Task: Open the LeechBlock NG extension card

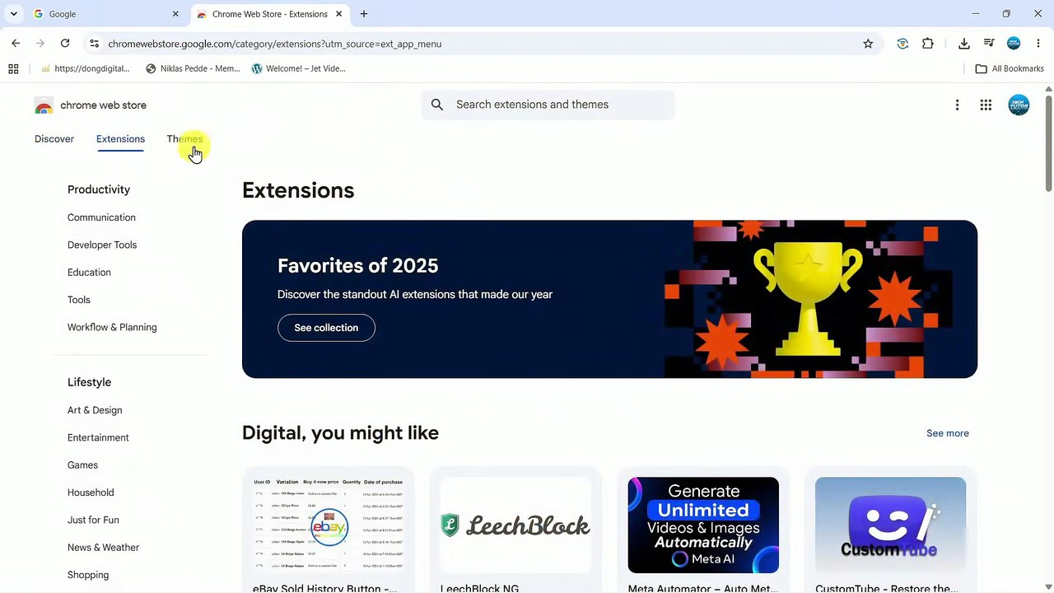Action: pos(515,531)
